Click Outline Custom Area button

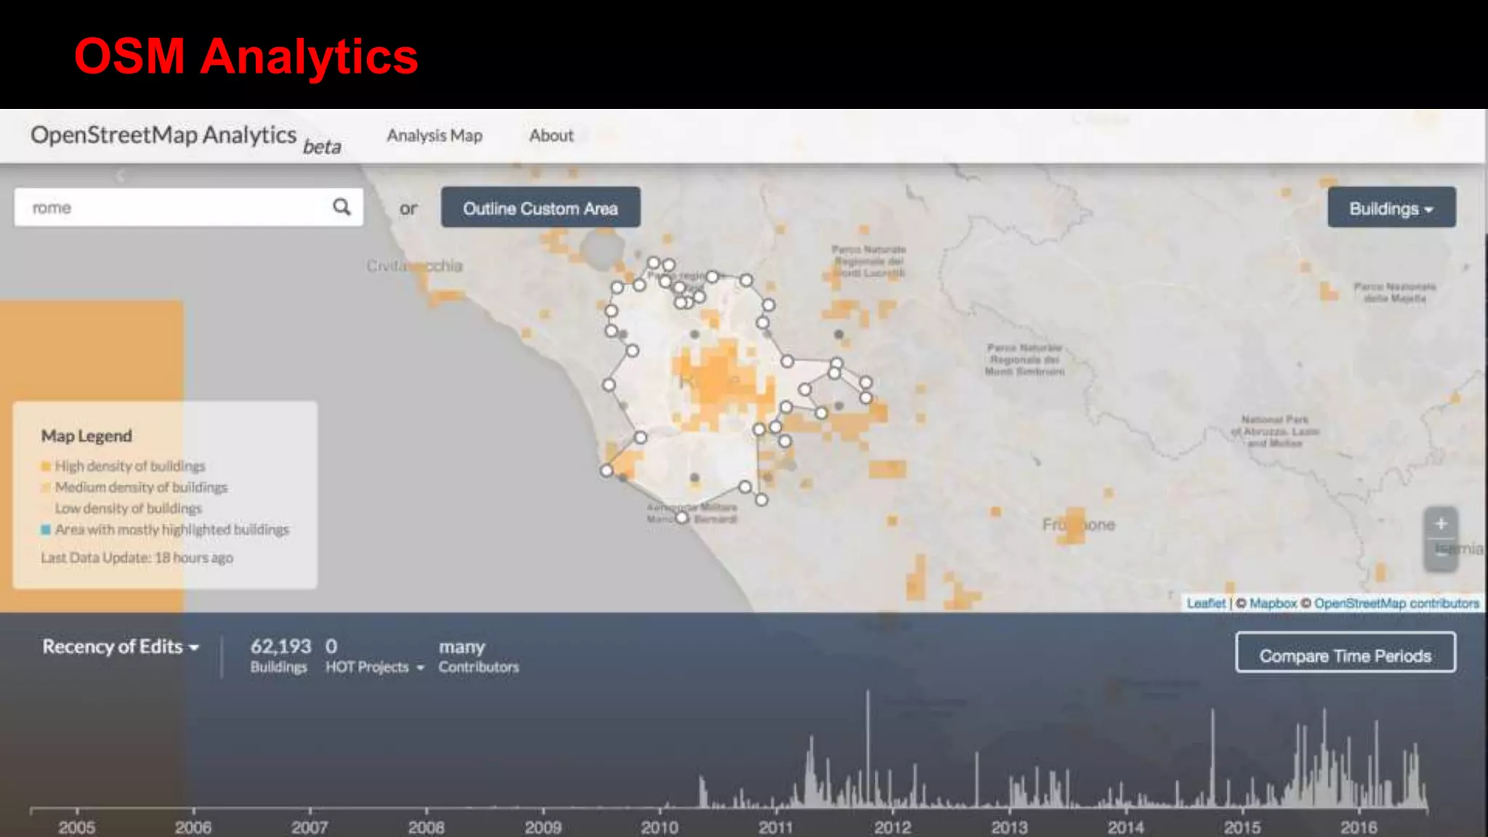541,208
